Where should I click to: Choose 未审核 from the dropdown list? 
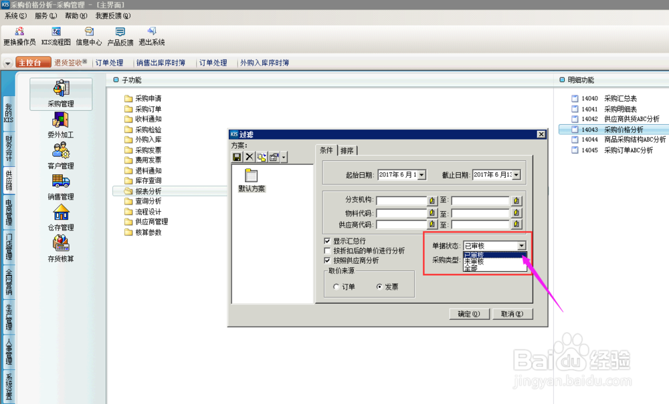pos(495,262)
